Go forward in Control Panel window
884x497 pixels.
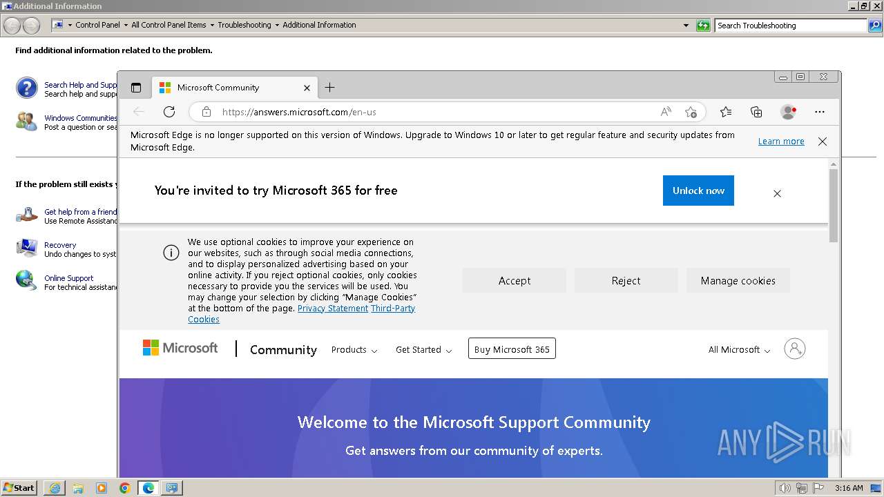pos(31,26)
